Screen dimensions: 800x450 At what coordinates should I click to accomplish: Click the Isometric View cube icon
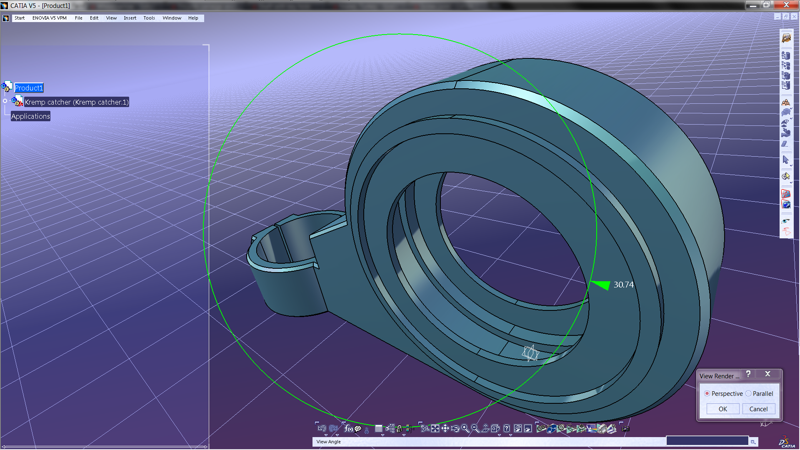click(495, 428)
